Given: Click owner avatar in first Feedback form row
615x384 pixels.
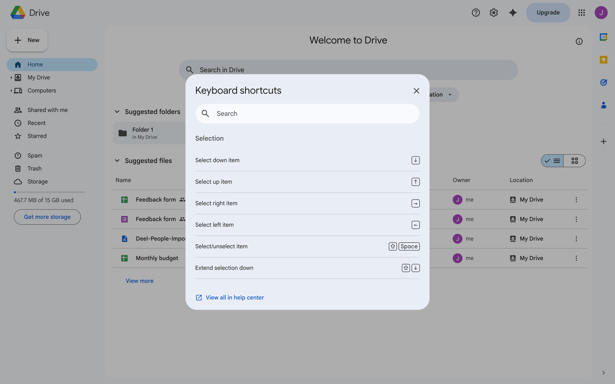Looking at the screenshot, I should point(457,200).
